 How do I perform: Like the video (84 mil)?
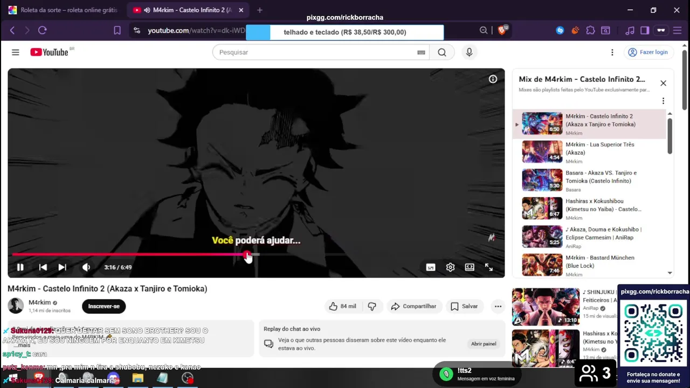[342, 306]
